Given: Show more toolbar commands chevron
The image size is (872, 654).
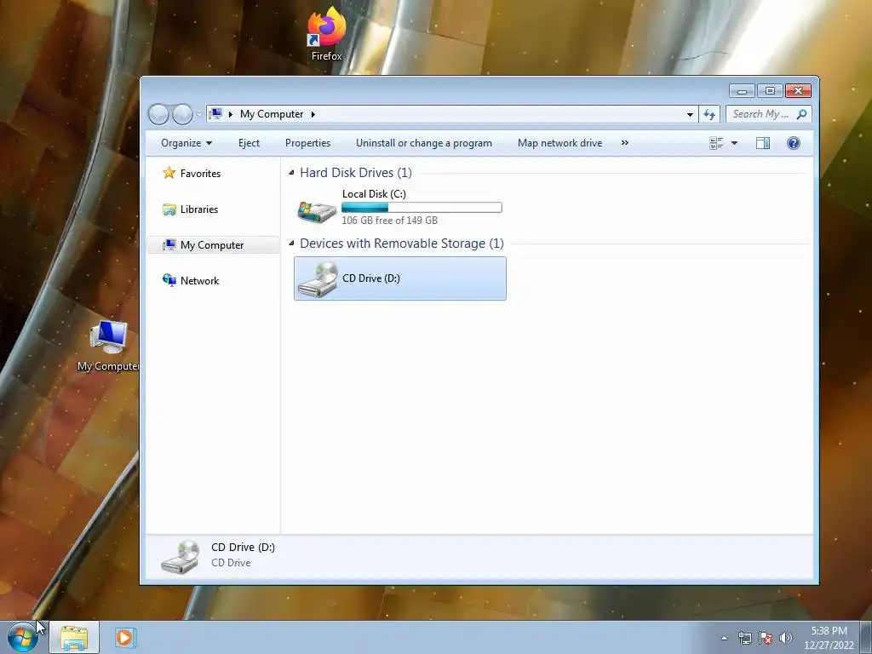Looking at the screenshot, I should 624,143.
